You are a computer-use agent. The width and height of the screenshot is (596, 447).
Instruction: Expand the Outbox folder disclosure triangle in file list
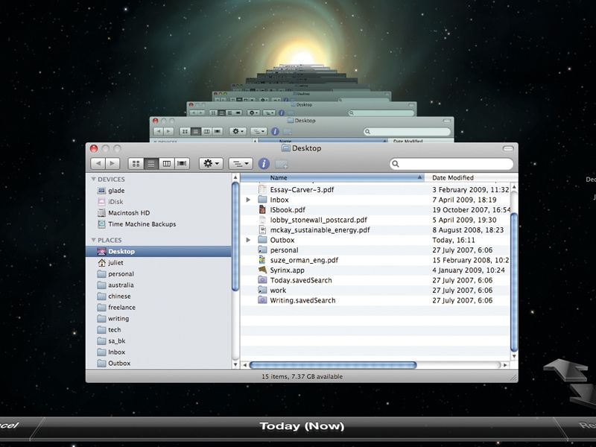(x=248, y=240)
